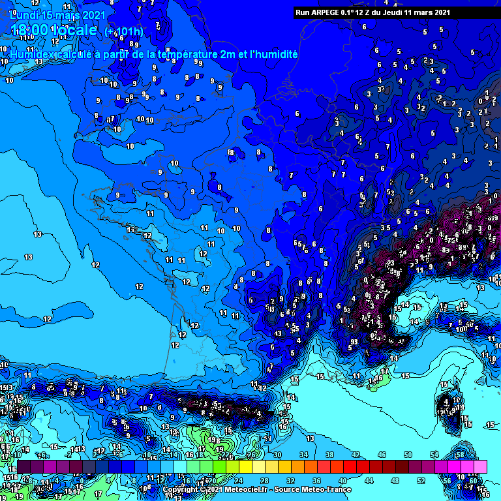Click the "30" value above the legend
This screenshot has width=501, height=501.
tap(277, 455)
